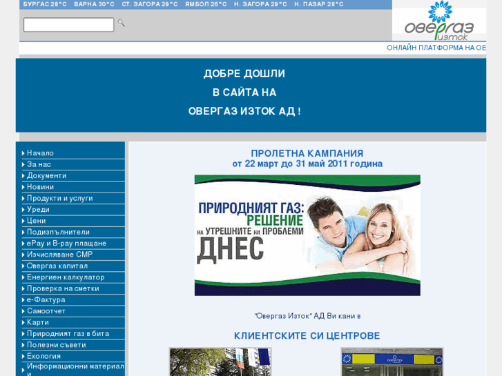502x376 pixels.
Task: Open Карти link
Action: 38,322
